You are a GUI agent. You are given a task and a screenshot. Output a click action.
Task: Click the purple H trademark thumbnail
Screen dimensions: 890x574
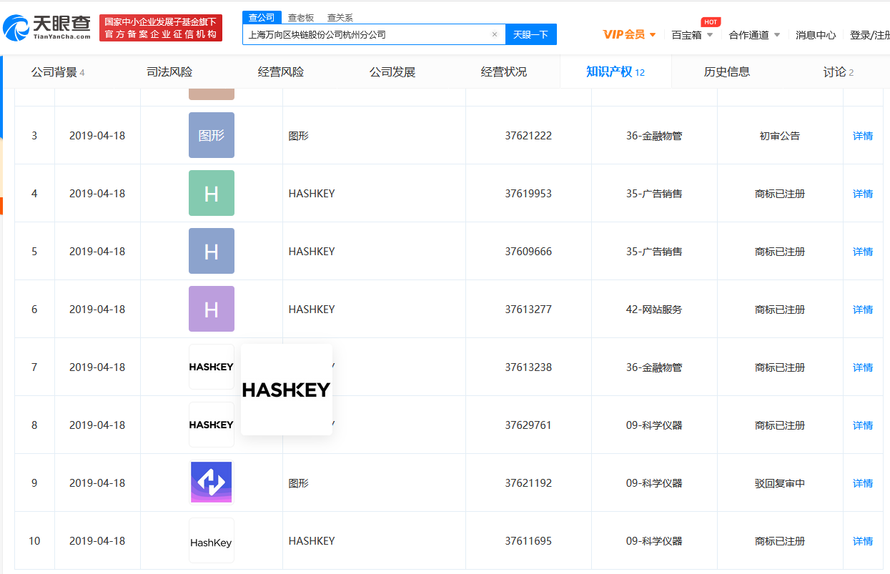(x=211, y=309)
